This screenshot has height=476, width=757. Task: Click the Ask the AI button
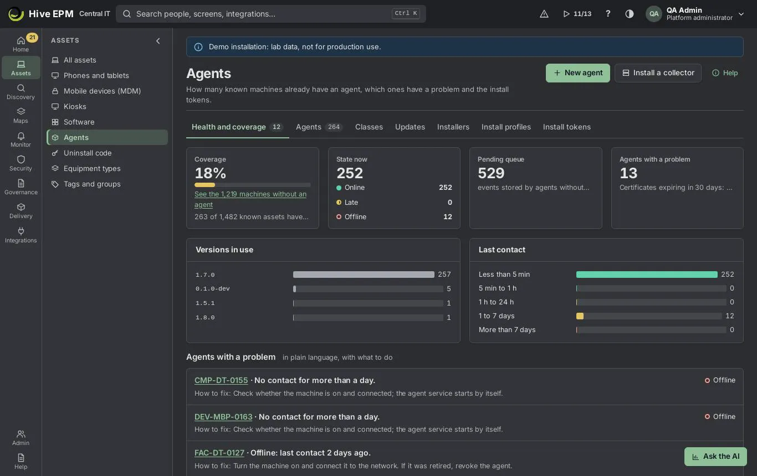click(715, 457)
